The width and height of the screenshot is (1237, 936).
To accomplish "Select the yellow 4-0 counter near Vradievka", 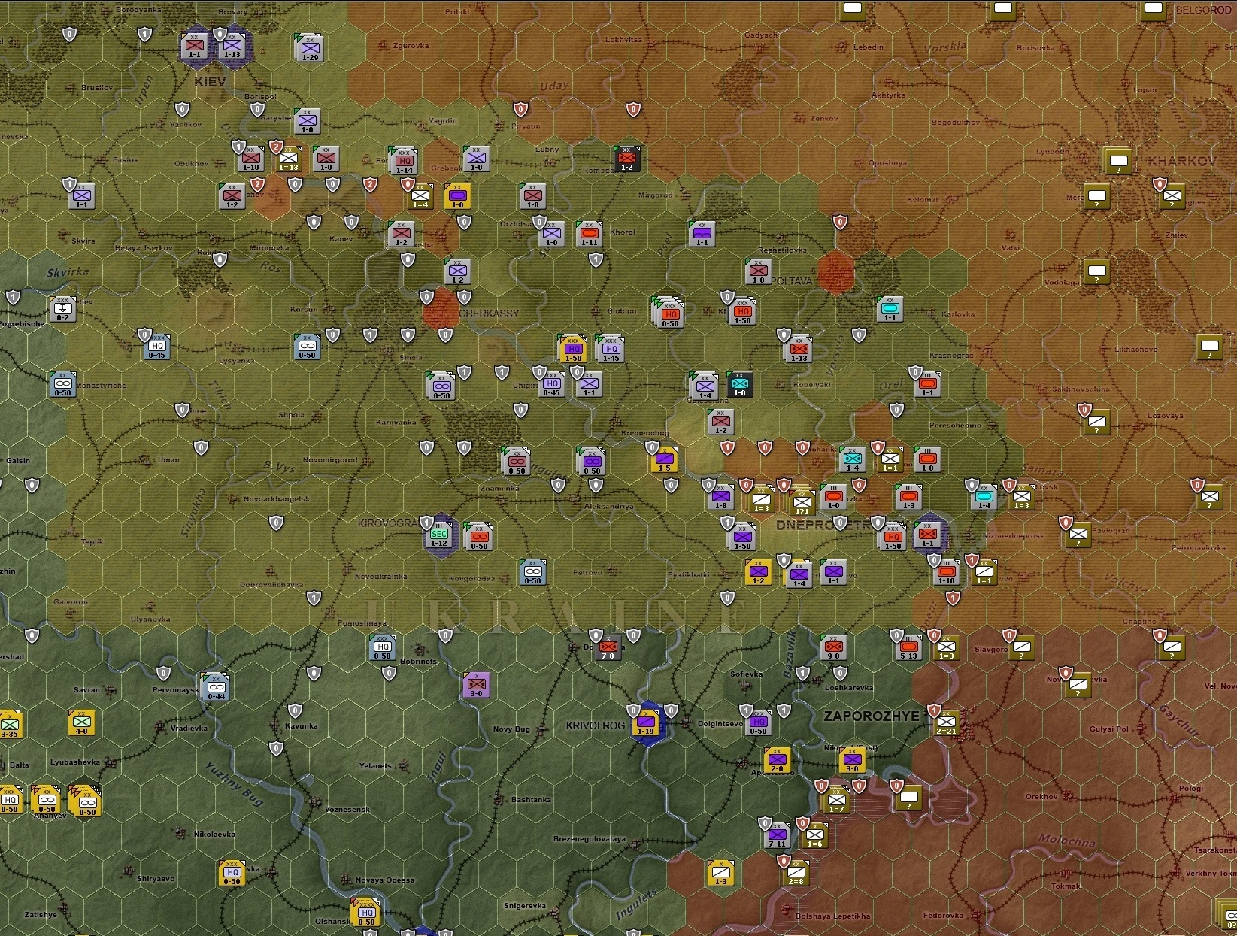I will point(82,722).
